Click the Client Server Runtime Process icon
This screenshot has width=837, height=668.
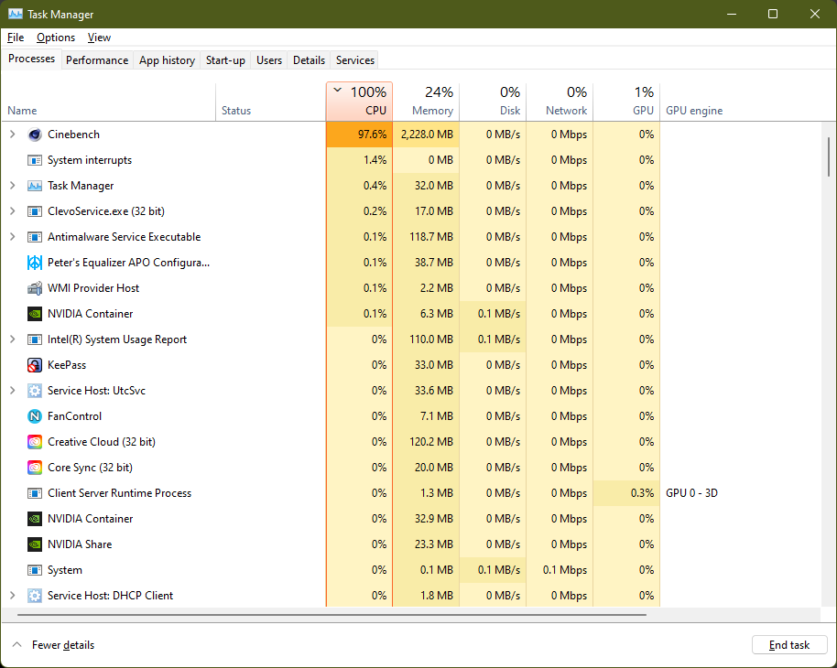(x=35, y=493)
